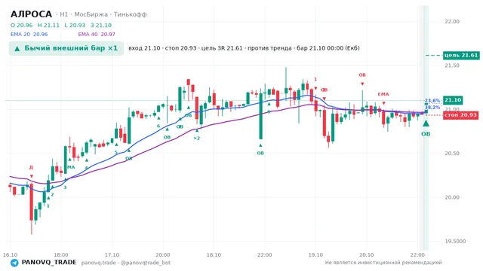The width and height of the screenshot is (483, 271).
Task: Click the red 1 marker above 19.10
Action: click(x=315, y=80)
